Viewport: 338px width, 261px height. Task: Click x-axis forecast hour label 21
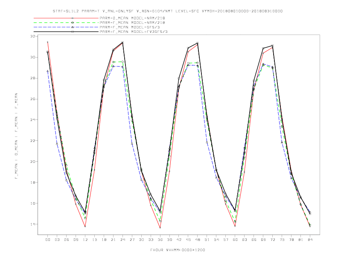(x=113, y=240)
